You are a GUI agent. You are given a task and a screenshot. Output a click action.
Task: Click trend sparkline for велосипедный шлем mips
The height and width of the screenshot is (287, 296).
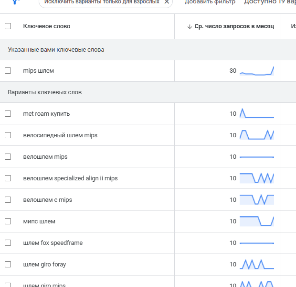[x=257, y=135]
